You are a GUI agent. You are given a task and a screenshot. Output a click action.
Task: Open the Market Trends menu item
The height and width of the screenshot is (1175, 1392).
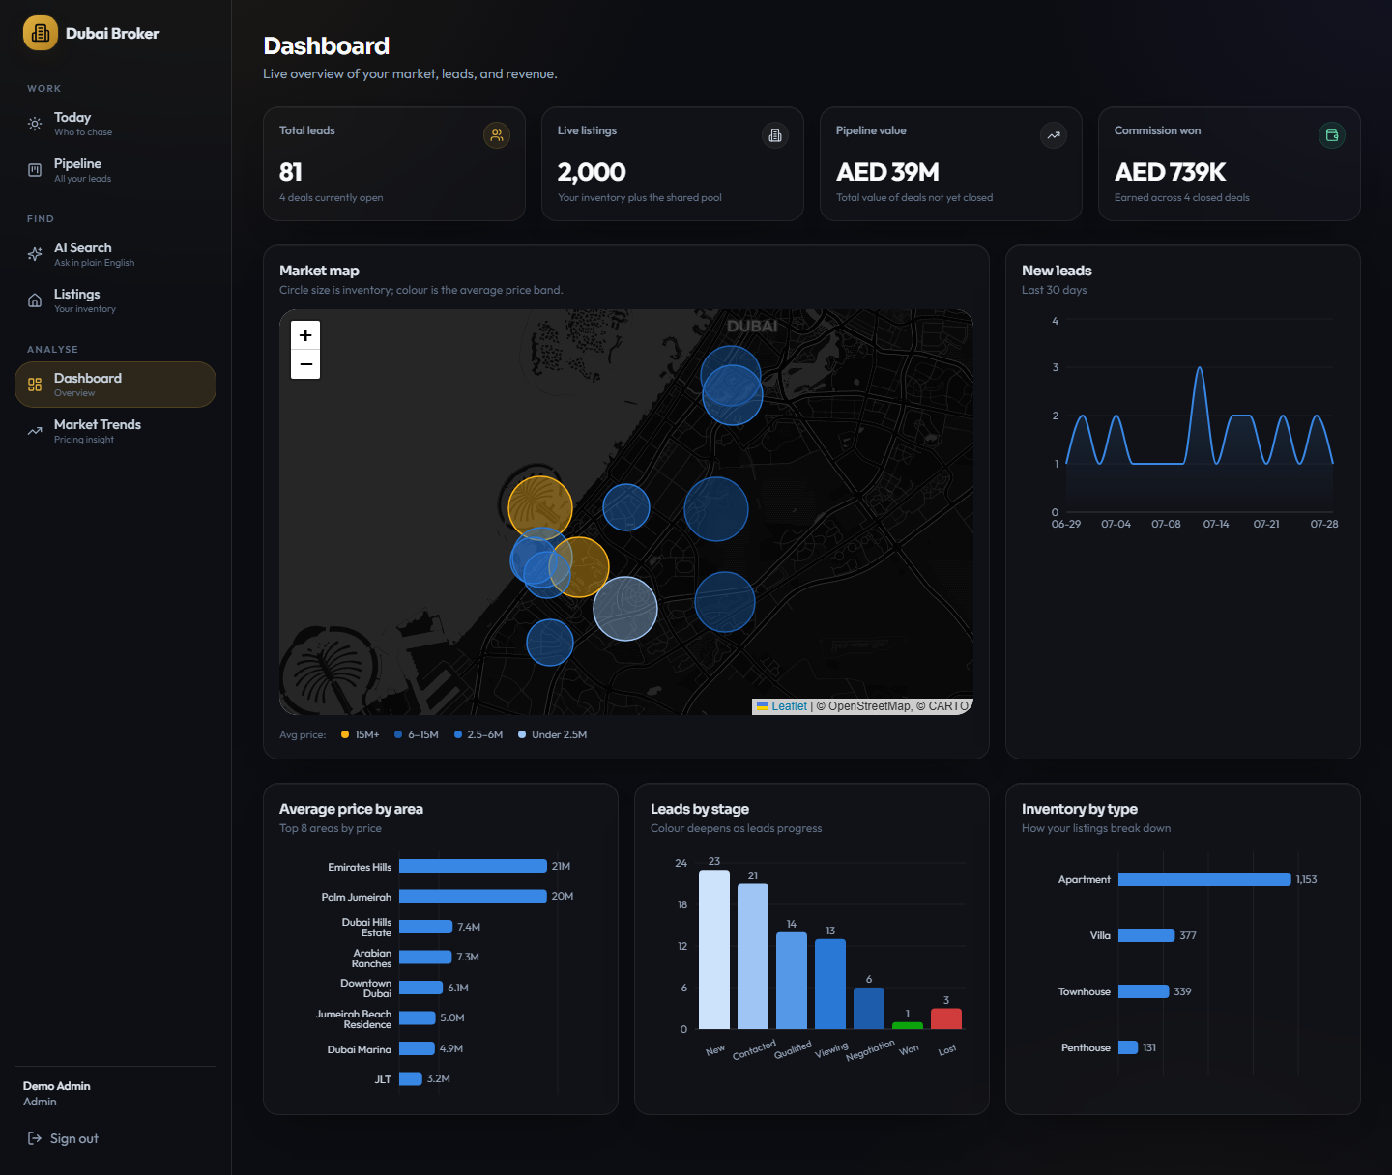115,431
